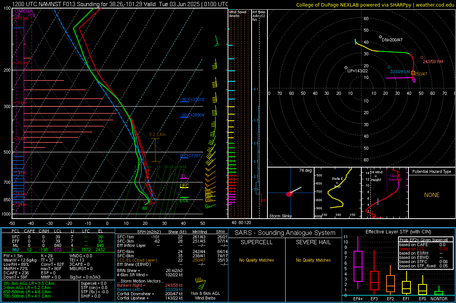
Task: Click the 'SEVERE HAIL' column header
Action: [313, 242]
